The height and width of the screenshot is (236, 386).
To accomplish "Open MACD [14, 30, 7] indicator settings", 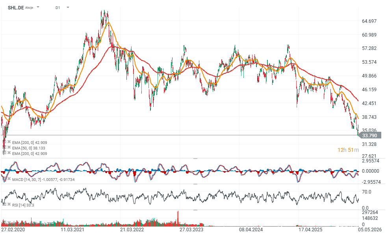I will 4,179.
